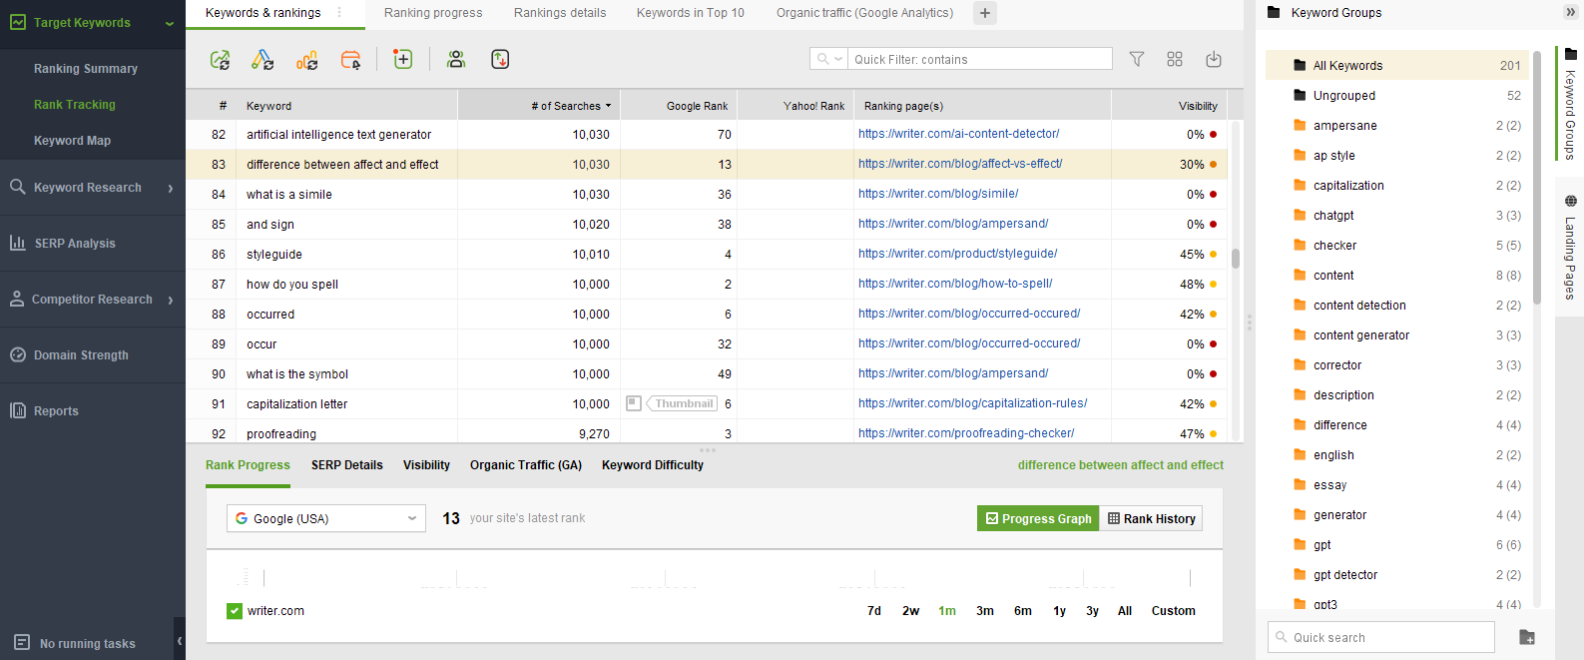Screen dimensions: 1584x660
Task: Click the orange bar-chart refresh icon
Action: pyautogui.click(x=307, y=60)
